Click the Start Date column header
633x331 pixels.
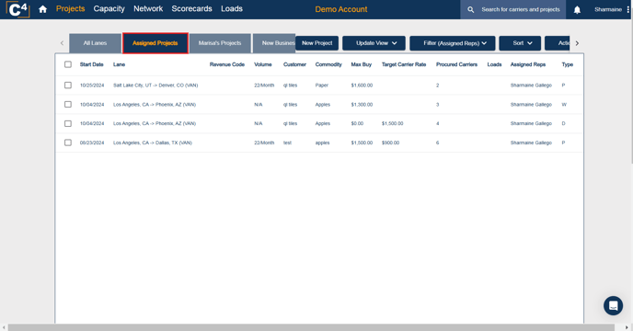coord(92,64)
